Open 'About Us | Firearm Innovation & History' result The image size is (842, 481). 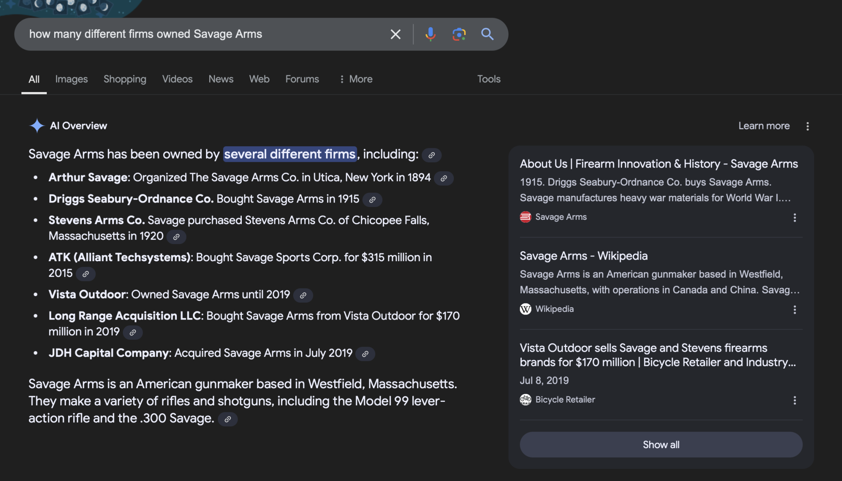pyautogui.click(x=659, y=164)
